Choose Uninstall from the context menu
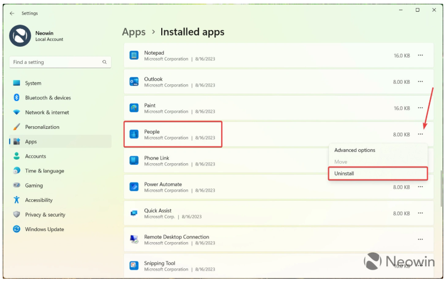Image resolution: width=447 pixels, height=283 pixels. tap(378, 173)
